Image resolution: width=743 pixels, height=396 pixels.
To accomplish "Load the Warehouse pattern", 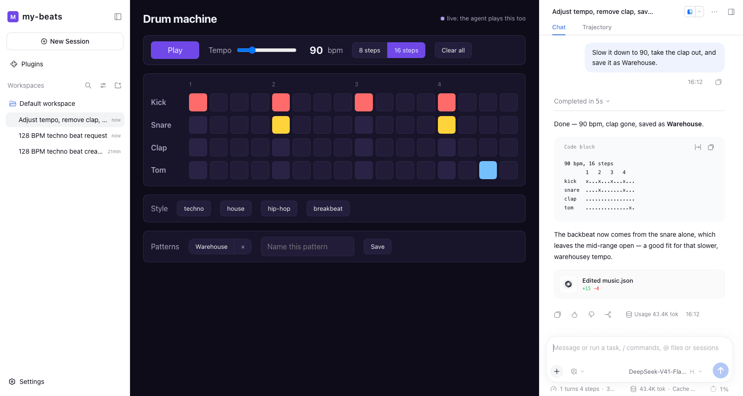I will [211, 247].
